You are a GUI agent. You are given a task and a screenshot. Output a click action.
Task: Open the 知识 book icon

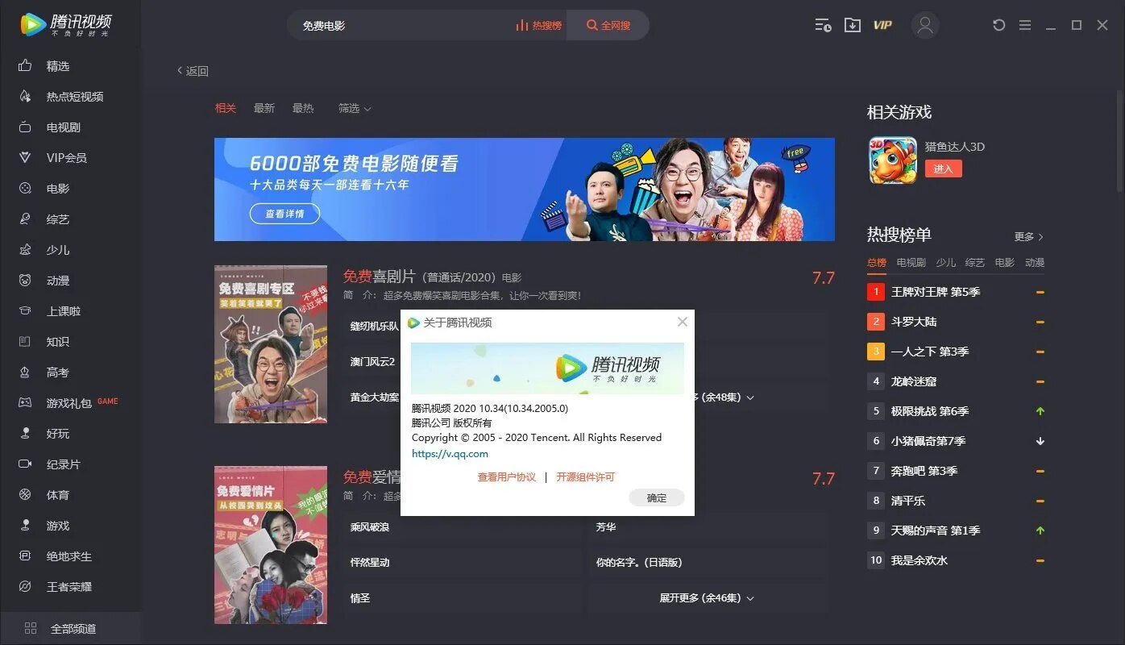[x=25, y=342]
